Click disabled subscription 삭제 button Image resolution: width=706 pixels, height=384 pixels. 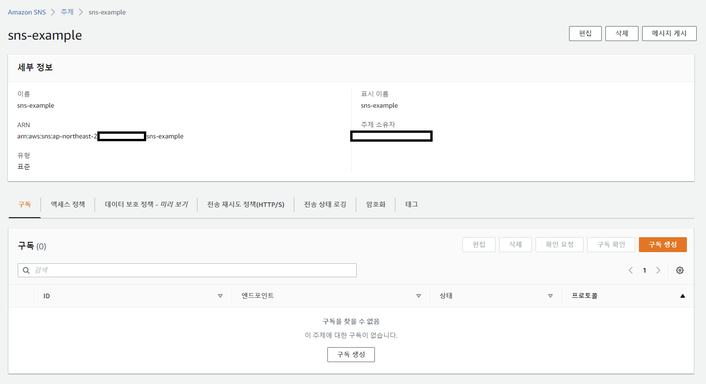click(516, 245)
